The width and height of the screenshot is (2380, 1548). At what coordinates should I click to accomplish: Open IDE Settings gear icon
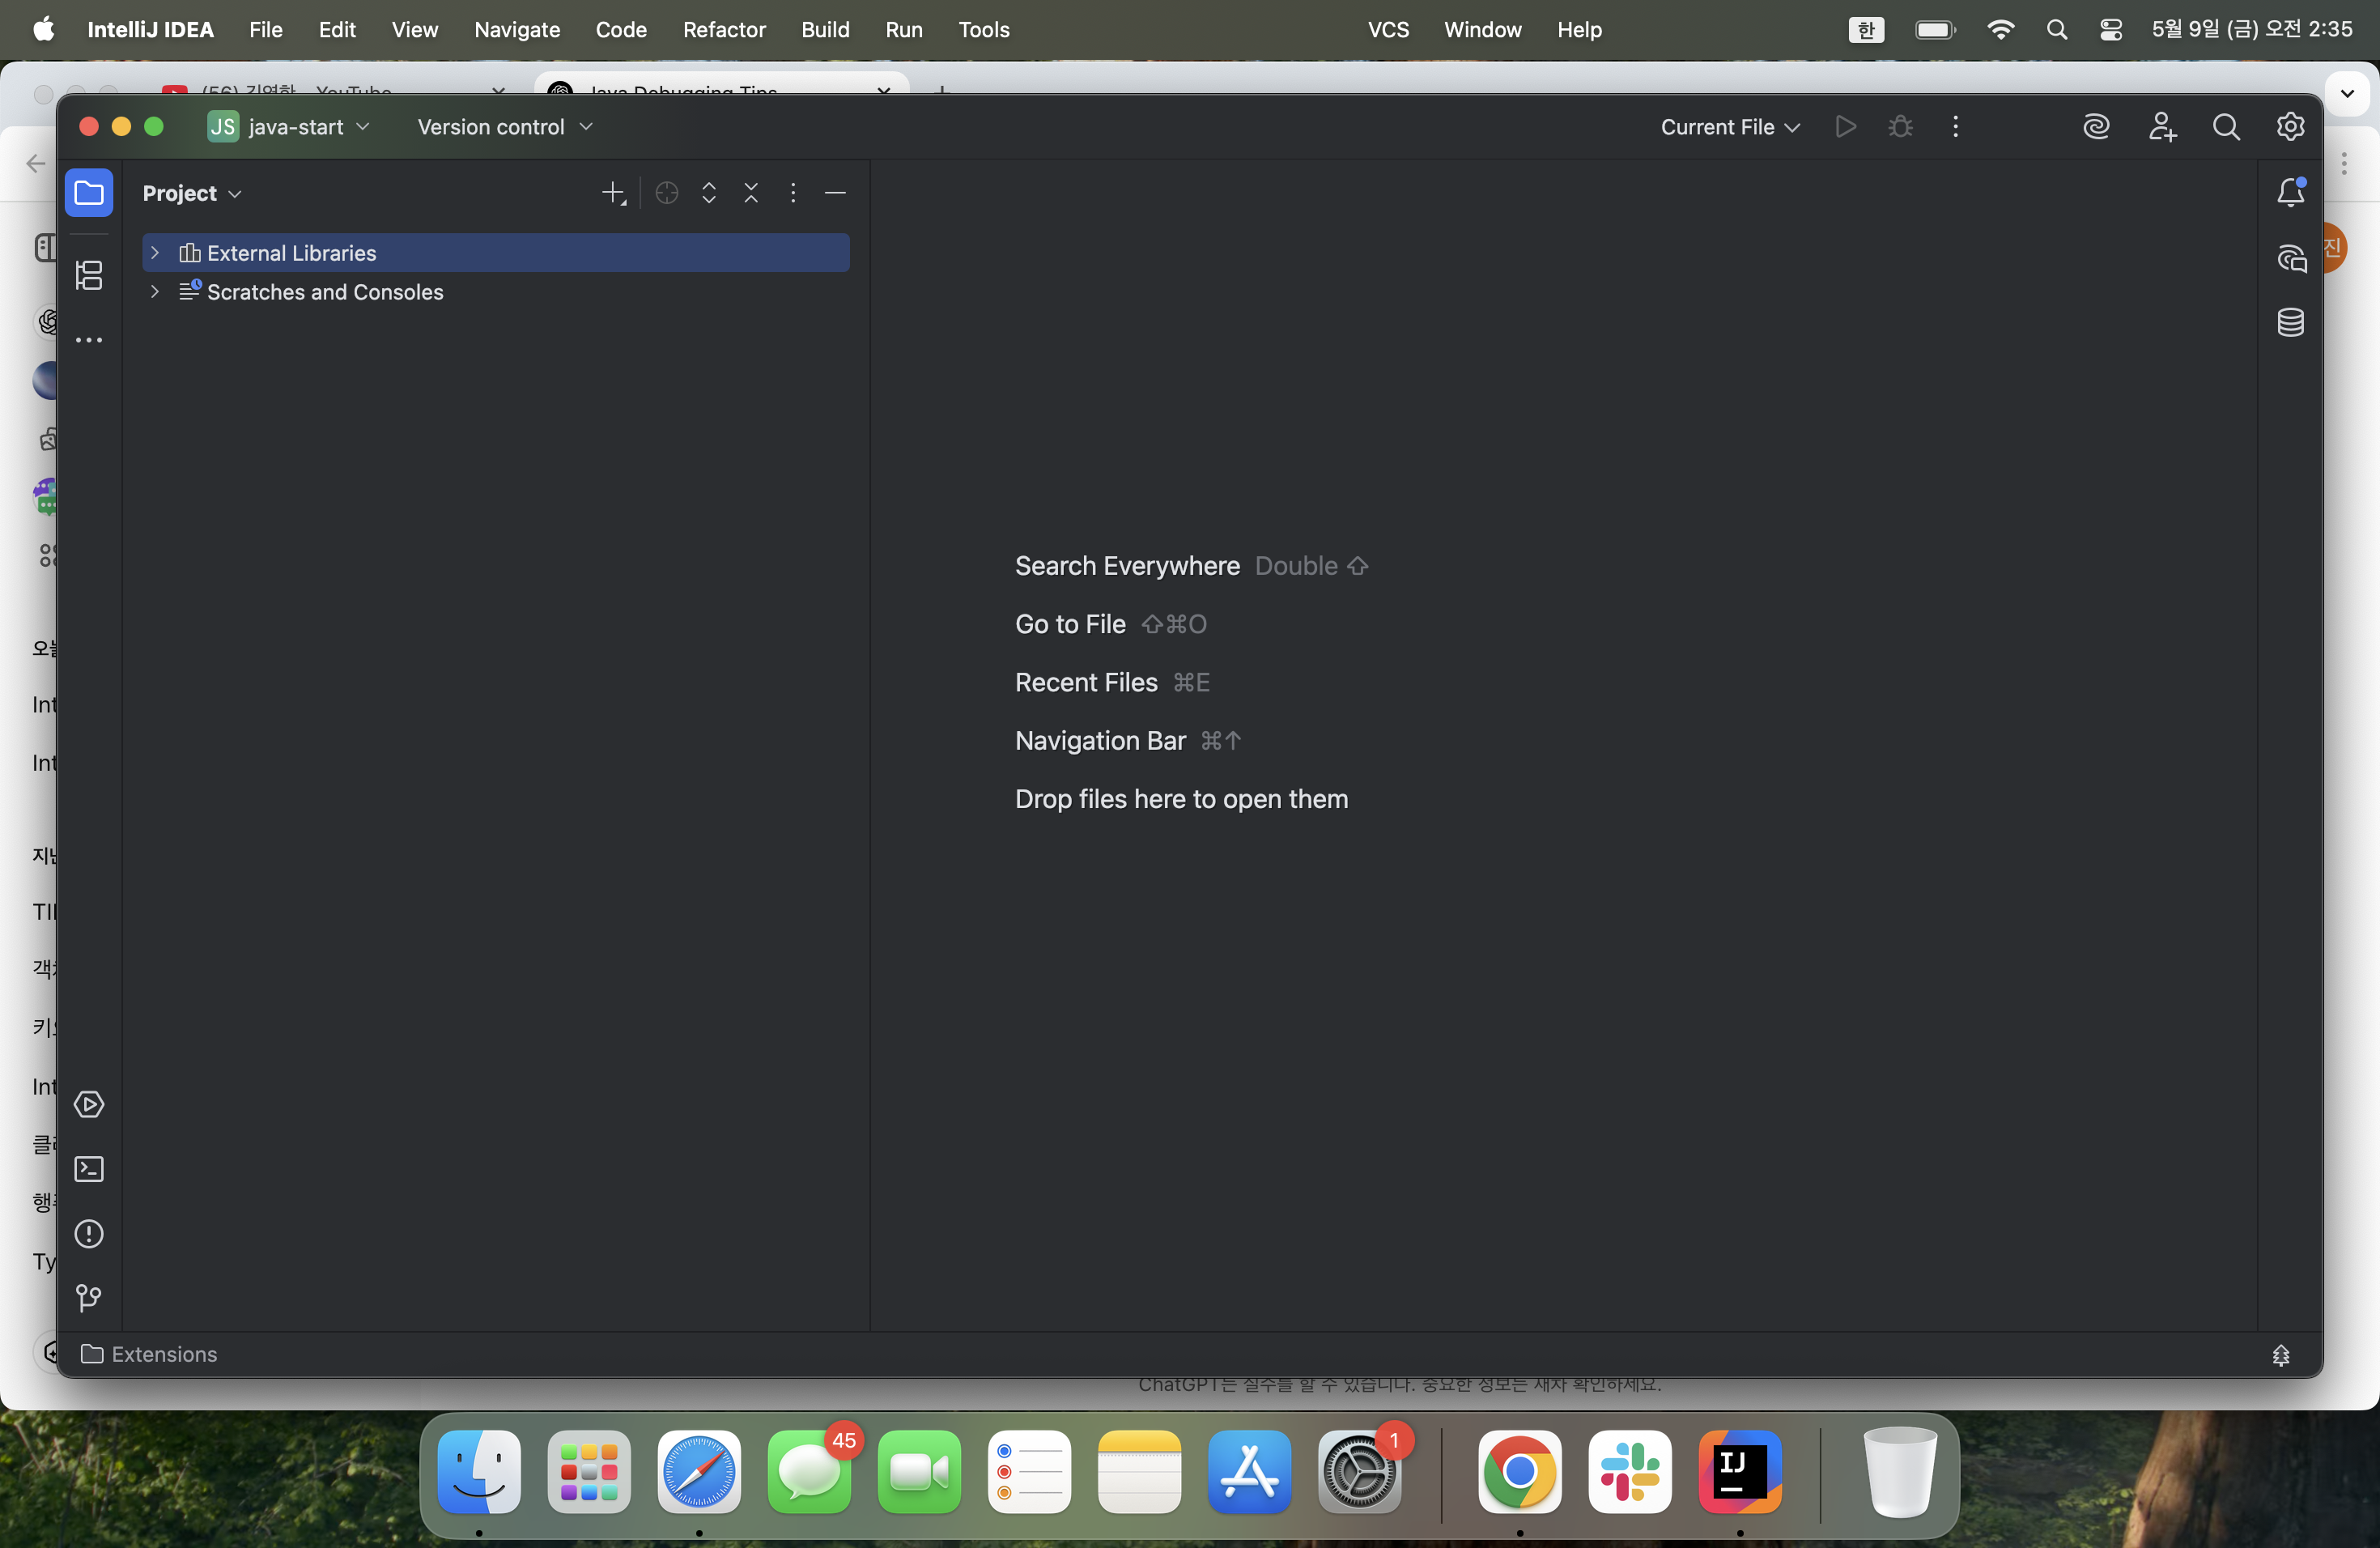click(x=2290, y=127)
